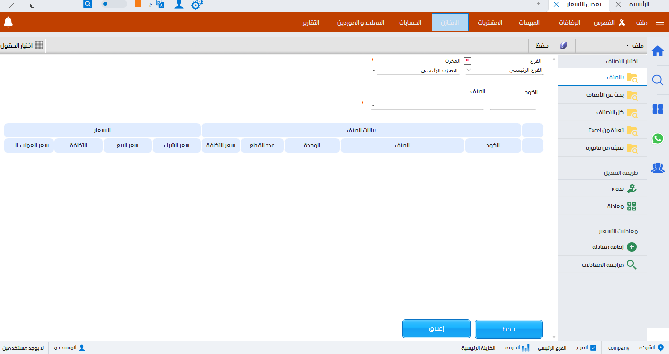The width and height of the screenshot is (669, 354).
Task: Select معادلة edit method
Action: [602, 206]
